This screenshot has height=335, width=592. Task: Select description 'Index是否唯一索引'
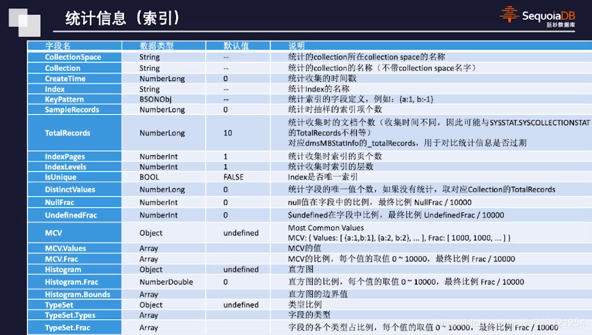pyautogui.click(x=322, y=177)
